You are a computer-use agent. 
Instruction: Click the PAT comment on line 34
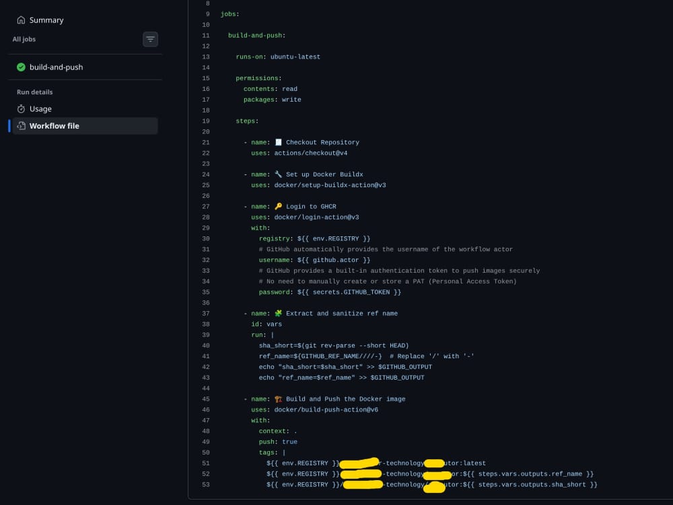point(388,281)
